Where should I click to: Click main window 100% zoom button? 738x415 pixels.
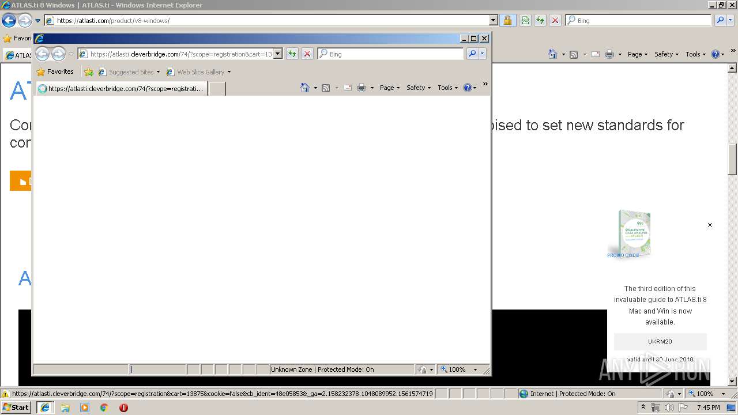click(702, 394)
